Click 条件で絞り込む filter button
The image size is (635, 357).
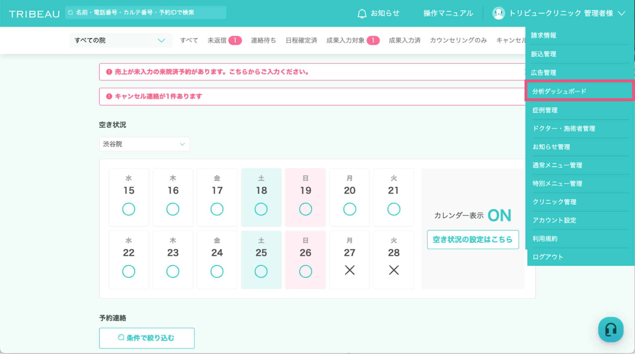[147, 338]
